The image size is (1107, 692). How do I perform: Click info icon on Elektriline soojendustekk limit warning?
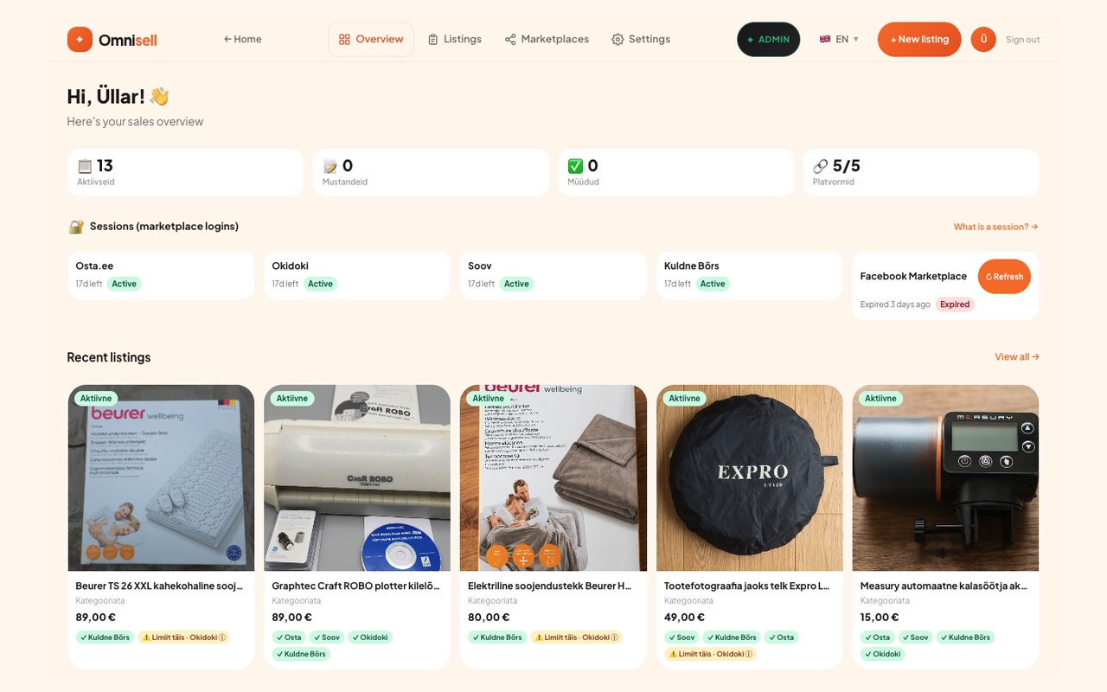(x=615, y=638)
